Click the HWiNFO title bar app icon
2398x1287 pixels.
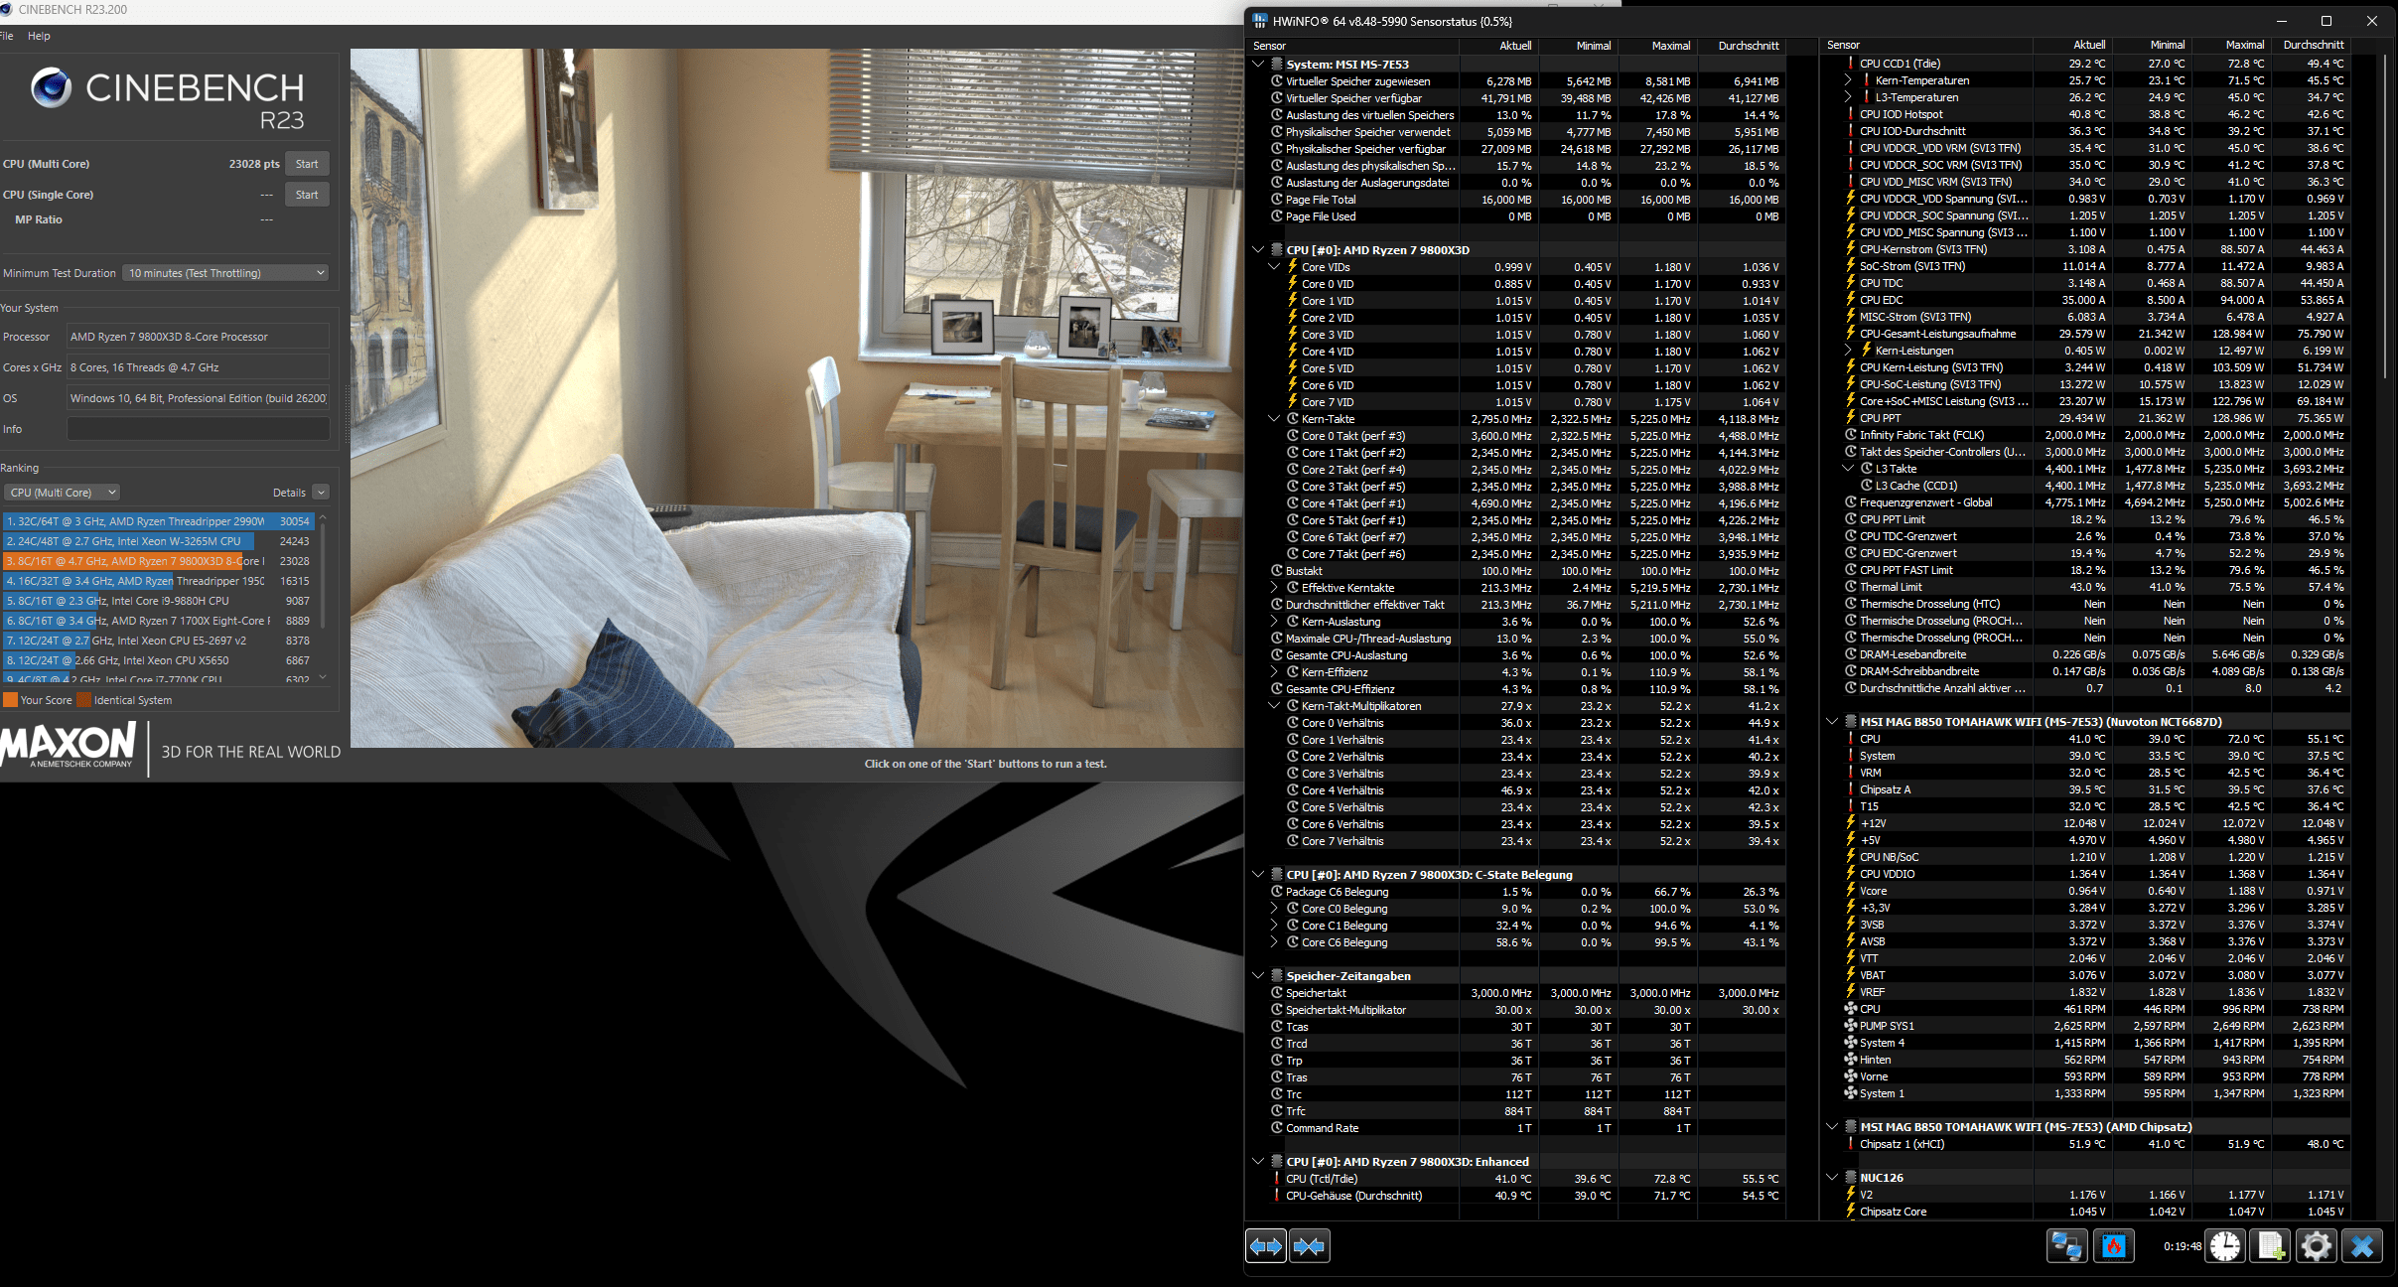coord(1260,21)
